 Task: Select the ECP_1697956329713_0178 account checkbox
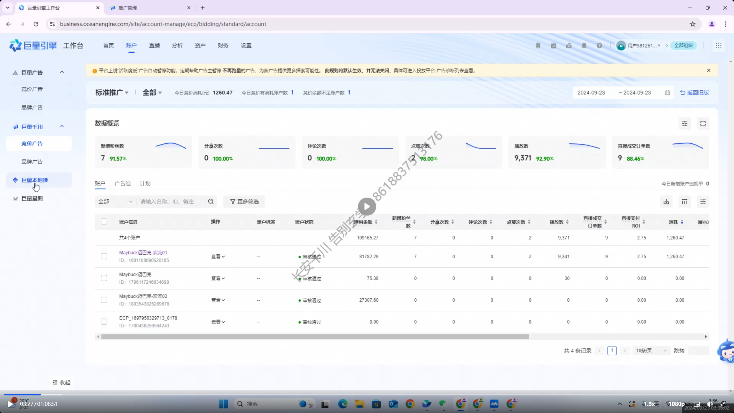click(x=104, y=322)
